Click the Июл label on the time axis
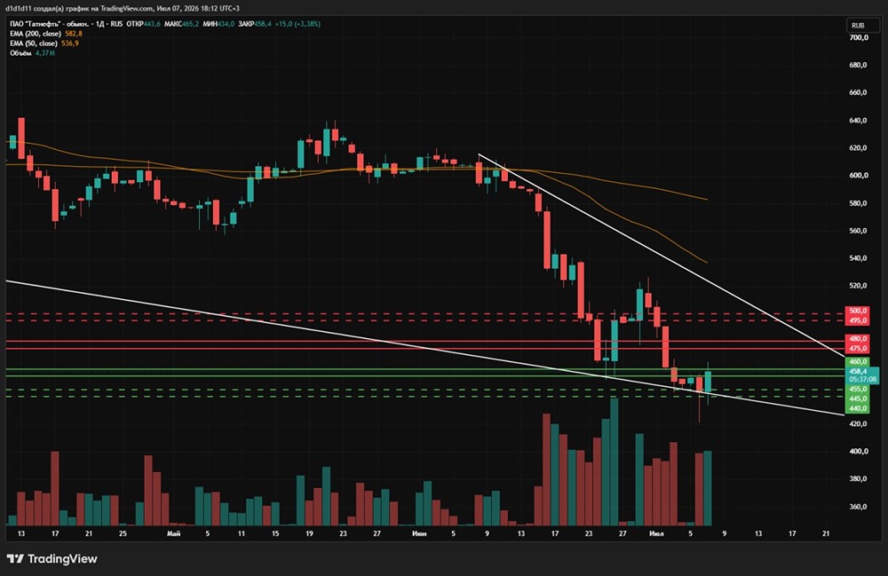The width and height of the screenshot is (888, 576). [x=656, y=533]
